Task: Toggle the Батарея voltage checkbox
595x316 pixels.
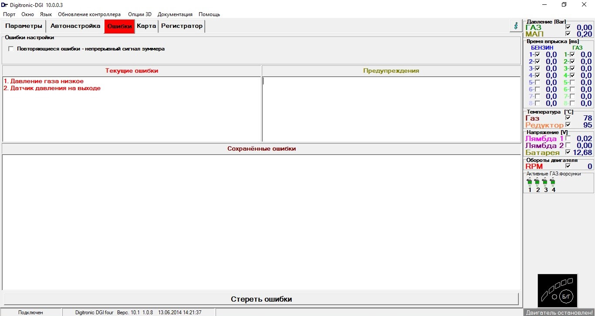Action: click(x=568, y=152)
